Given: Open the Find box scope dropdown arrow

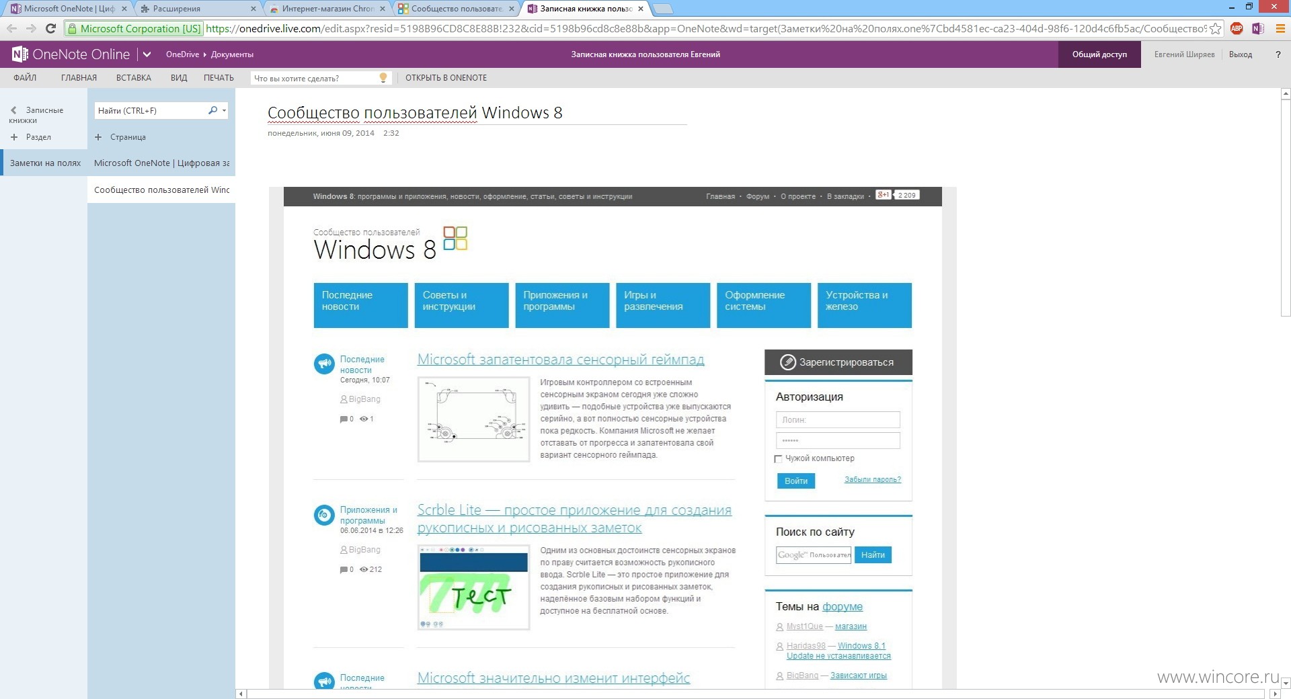Looking at the screenshot, I should click(x=224, y=110).
